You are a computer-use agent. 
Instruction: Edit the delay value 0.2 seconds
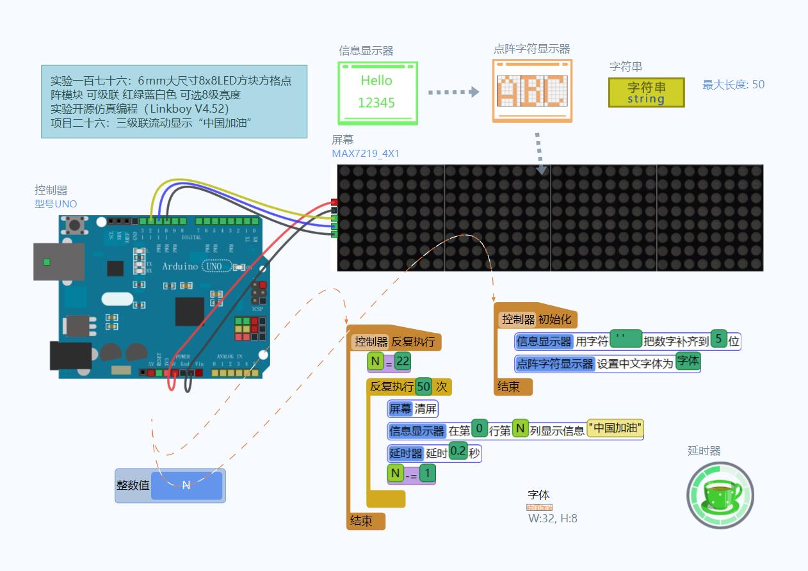pyautogui.click(x=458, y=451)
